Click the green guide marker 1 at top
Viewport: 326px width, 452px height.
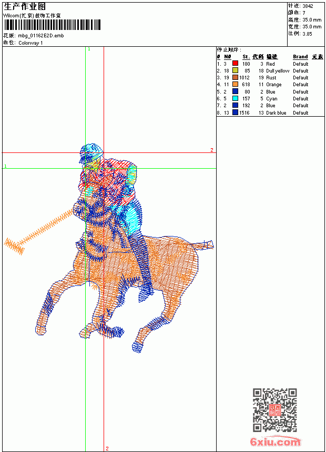pyautogui.click(x=89, y=49)
